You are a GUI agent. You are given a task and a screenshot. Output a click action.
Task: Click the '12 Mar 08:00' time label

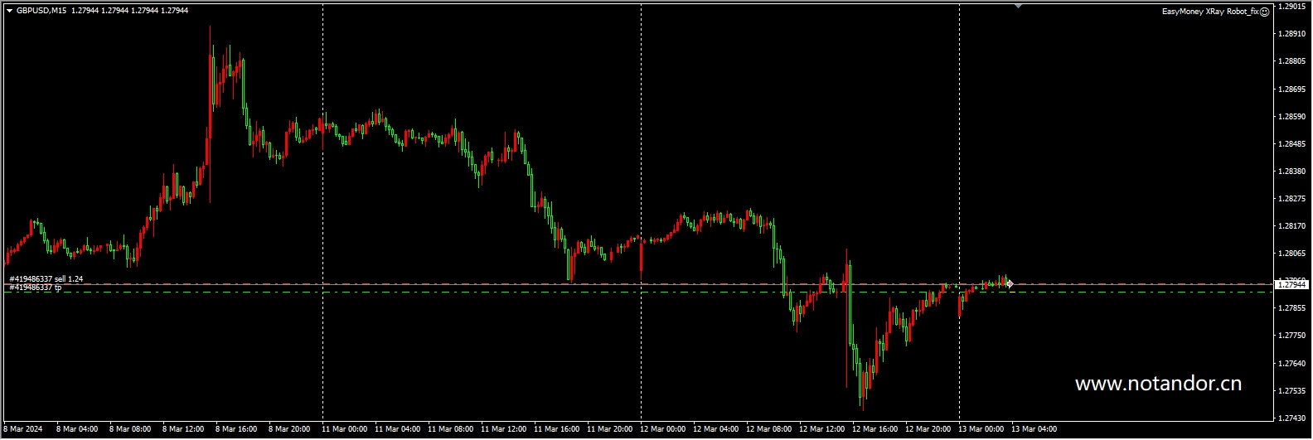click(x=768, y=429)
